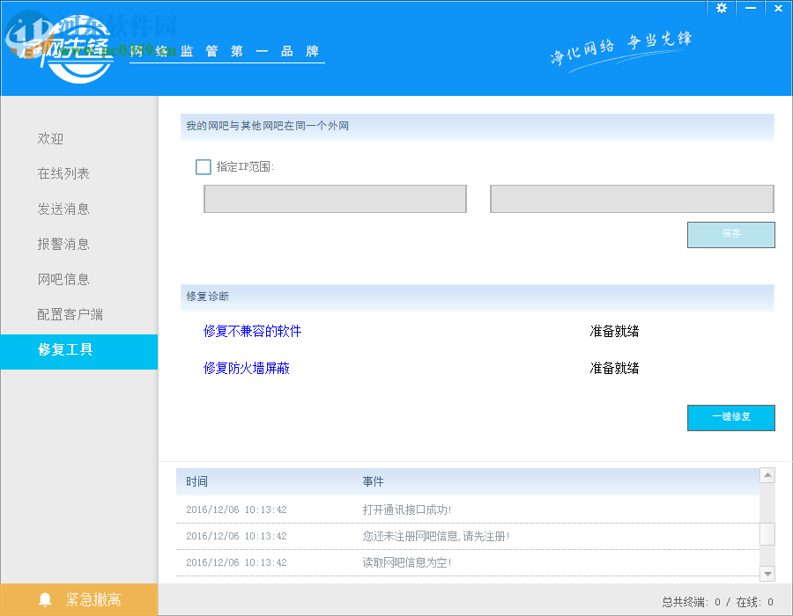
Task: Open the settings gear in the title bar
Action: tap(722, 8)
